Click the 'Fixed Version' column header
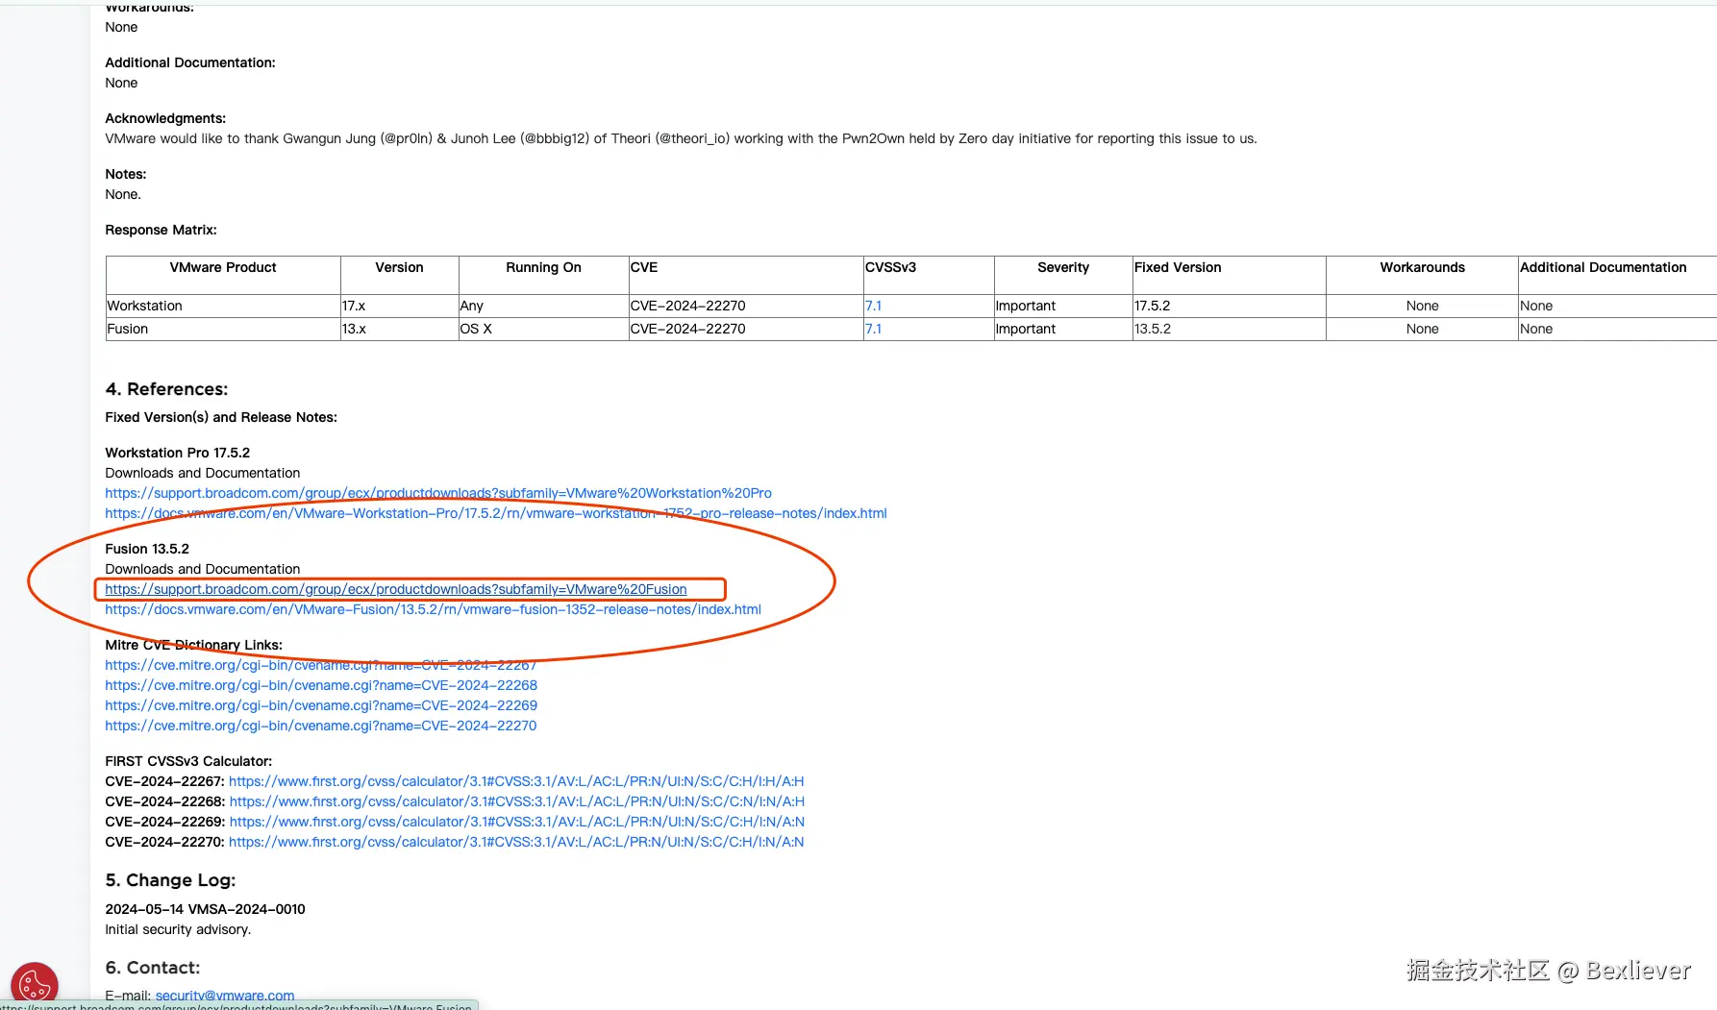The width and height of the screenshot is (1717, 1010). [x=1178, y=267]
